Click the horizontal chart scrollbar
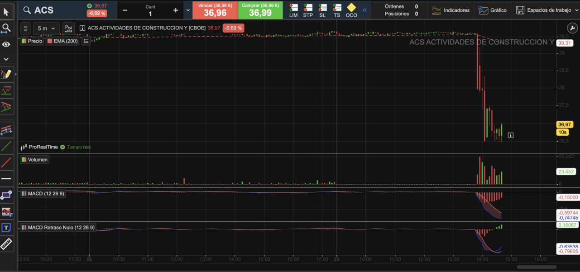This screenshot has height=272, width=580. (x=537, y=267)
